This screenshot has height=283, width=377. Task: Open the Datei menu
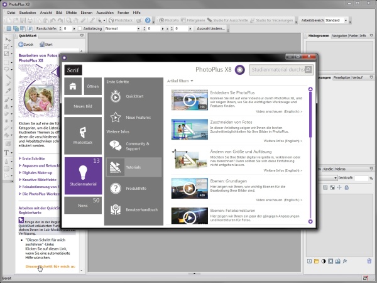pyautogui.click(x=11, y=13)
